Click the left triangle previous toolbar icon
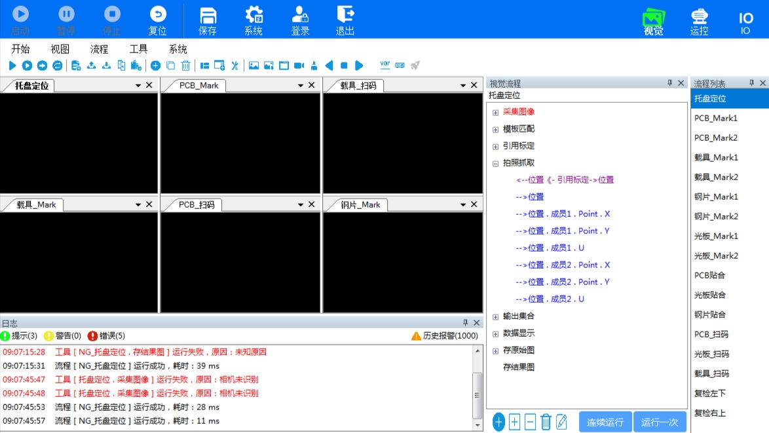Image resolution: width=769 pixels, height=433 pixels. point(329,66)
